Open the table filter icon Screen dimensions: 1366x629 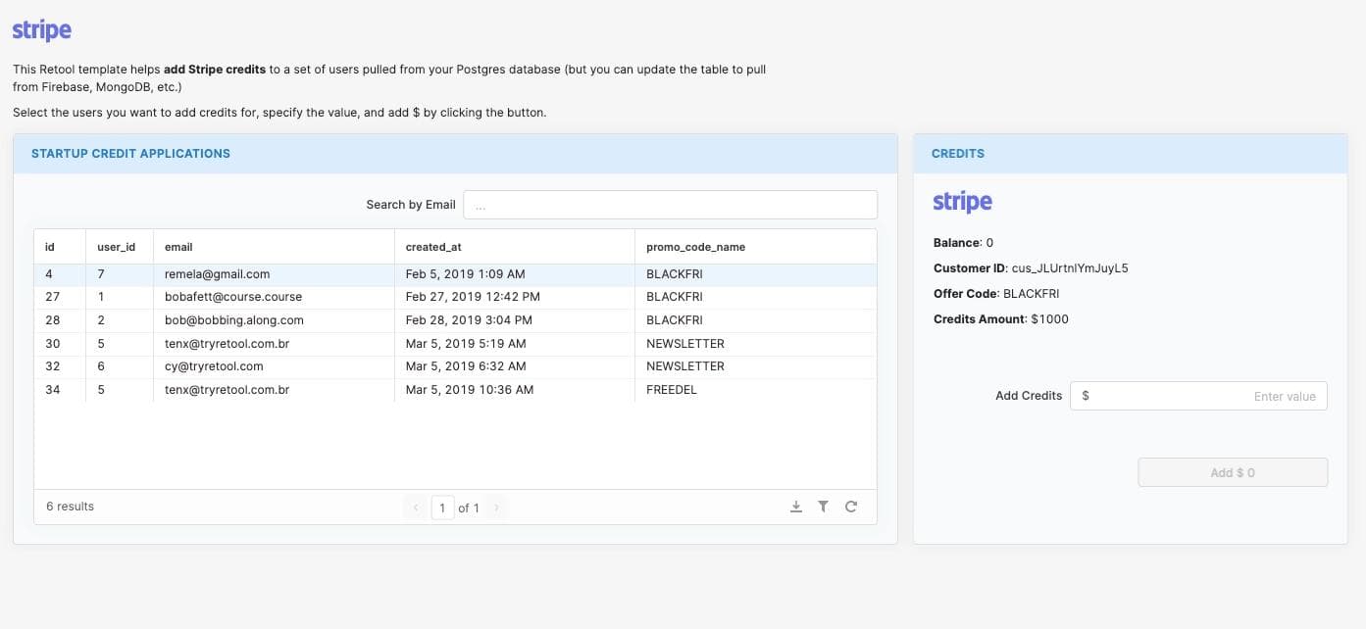824,507
